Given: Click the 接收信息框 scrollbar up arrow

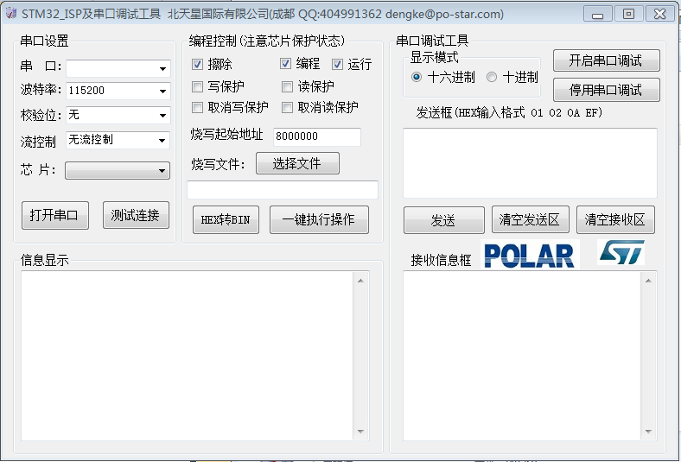Looking at the screenshot, I should pos(648,281).
